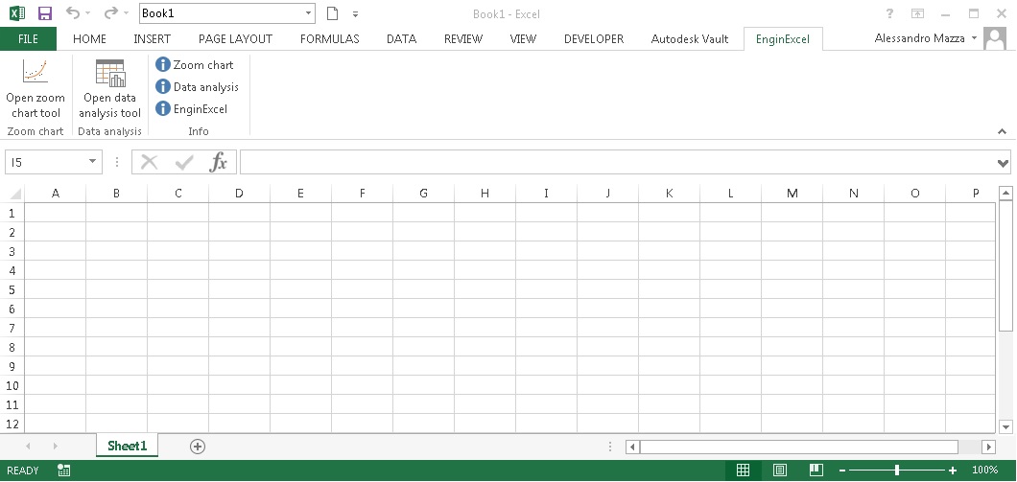Click the horizontal scrollbar right arrow
The width and height of the screenshot is (1017, 482).
coord(988,447)
